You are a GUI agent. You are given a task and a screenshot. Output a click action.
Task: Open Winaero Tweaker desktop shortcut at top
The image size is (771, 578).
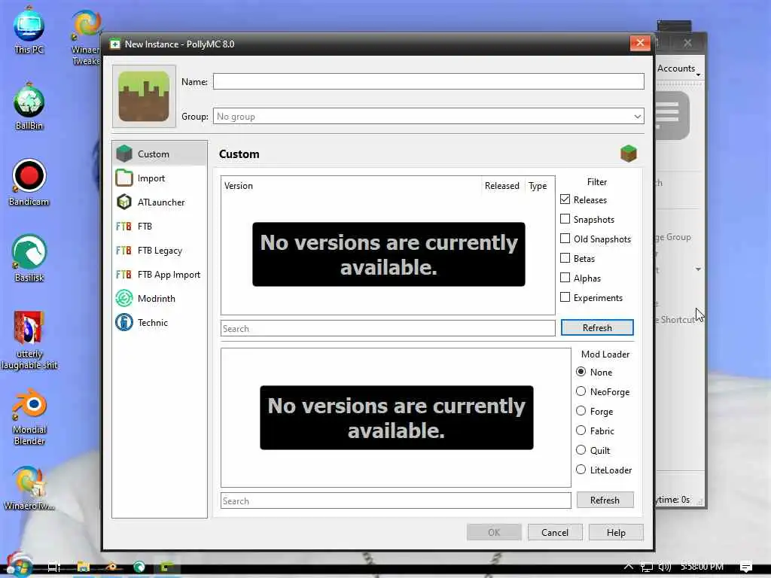pyautogui.click(x=87, y=37)
